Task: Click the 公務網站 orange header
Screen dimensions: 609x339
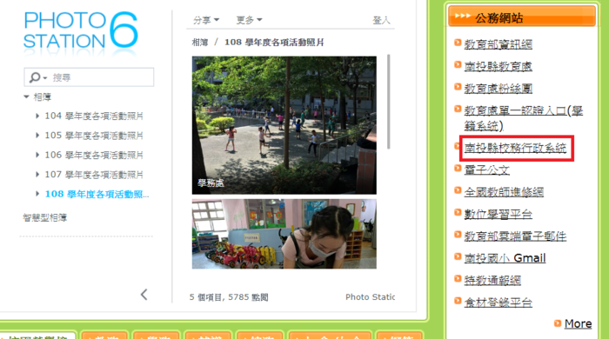Action: pyautogui.click(x=522, y=17)
